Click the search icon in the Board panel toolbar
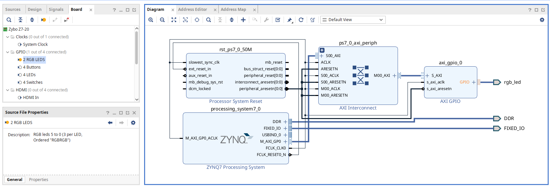The height and width of the screenshot is (186, 550). pos(9,20)
